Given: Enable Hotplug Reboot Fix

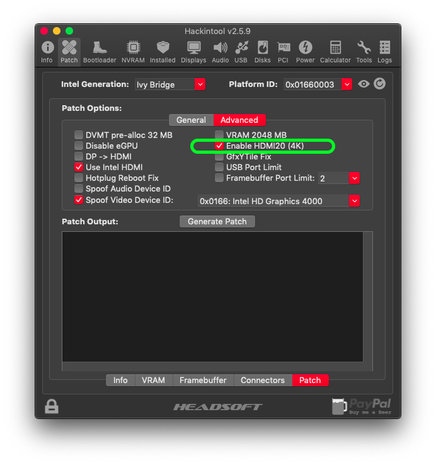Looking at the screenshot, I should coord(79,178).
